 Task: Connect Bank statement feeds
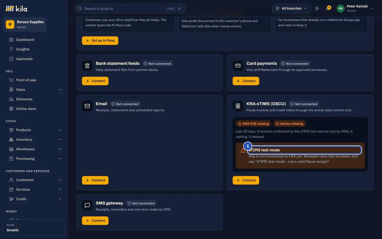(x=95, y=81)
